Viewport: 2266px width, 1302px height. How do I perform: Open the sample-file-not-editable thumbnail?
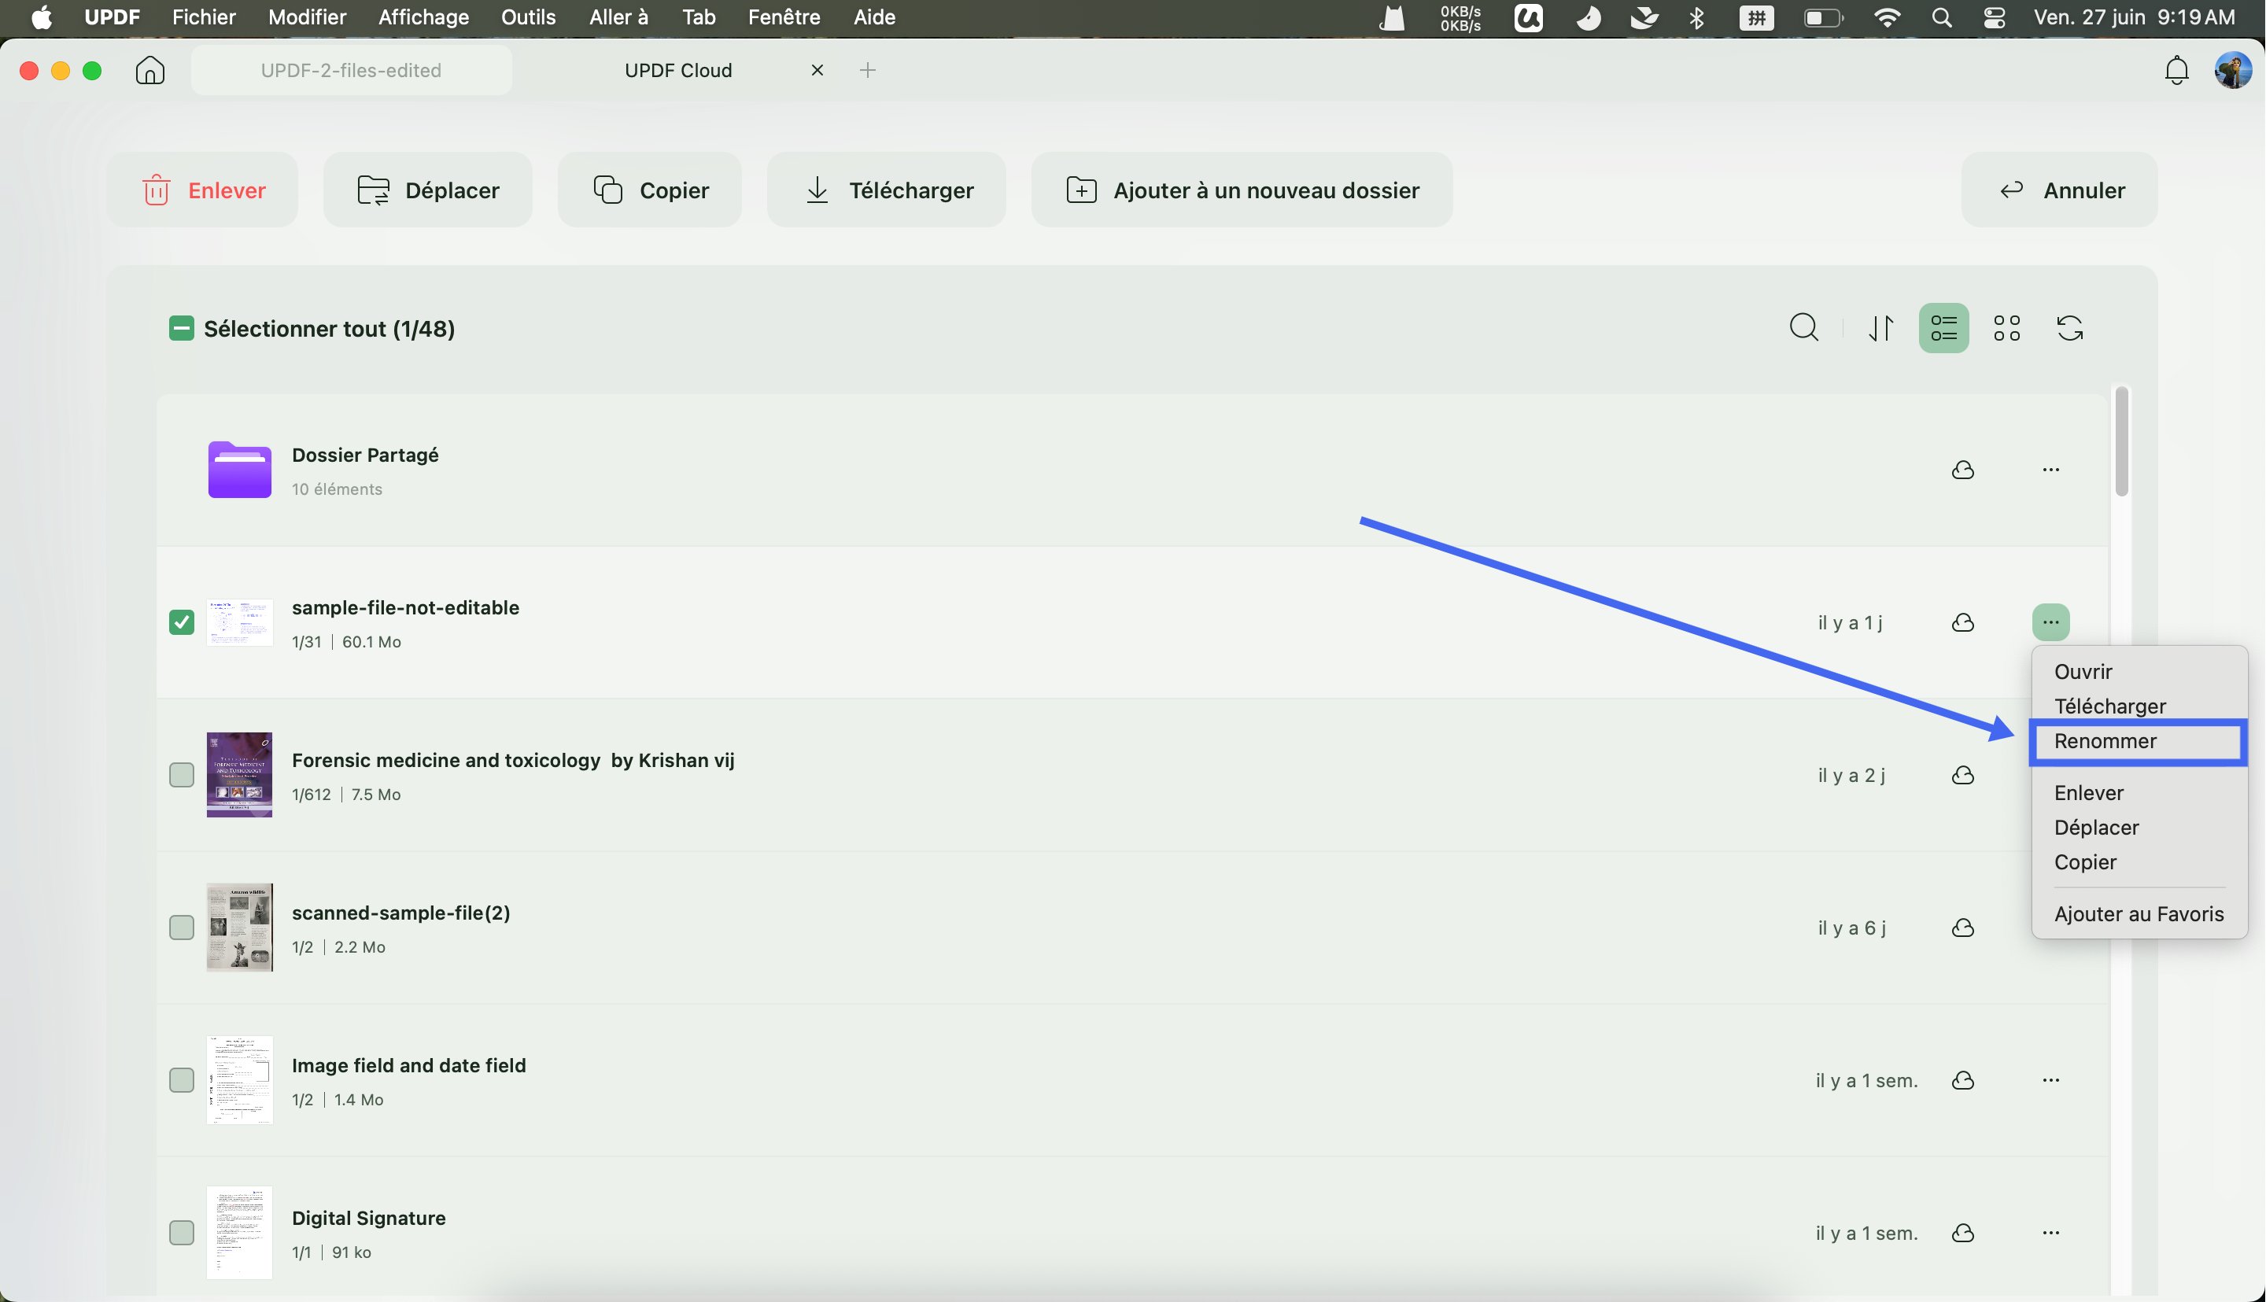click(x=240, y=622)
